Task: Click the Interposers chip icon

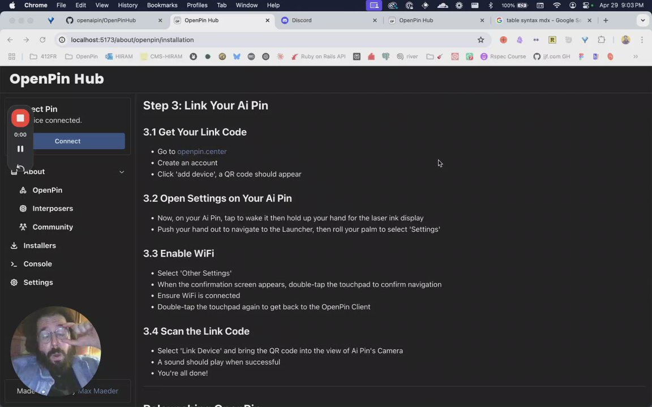Action: coord(23,209)
